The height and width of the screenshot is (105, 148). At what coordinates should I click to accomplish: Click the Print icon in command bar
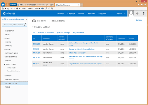click(17, 9)
